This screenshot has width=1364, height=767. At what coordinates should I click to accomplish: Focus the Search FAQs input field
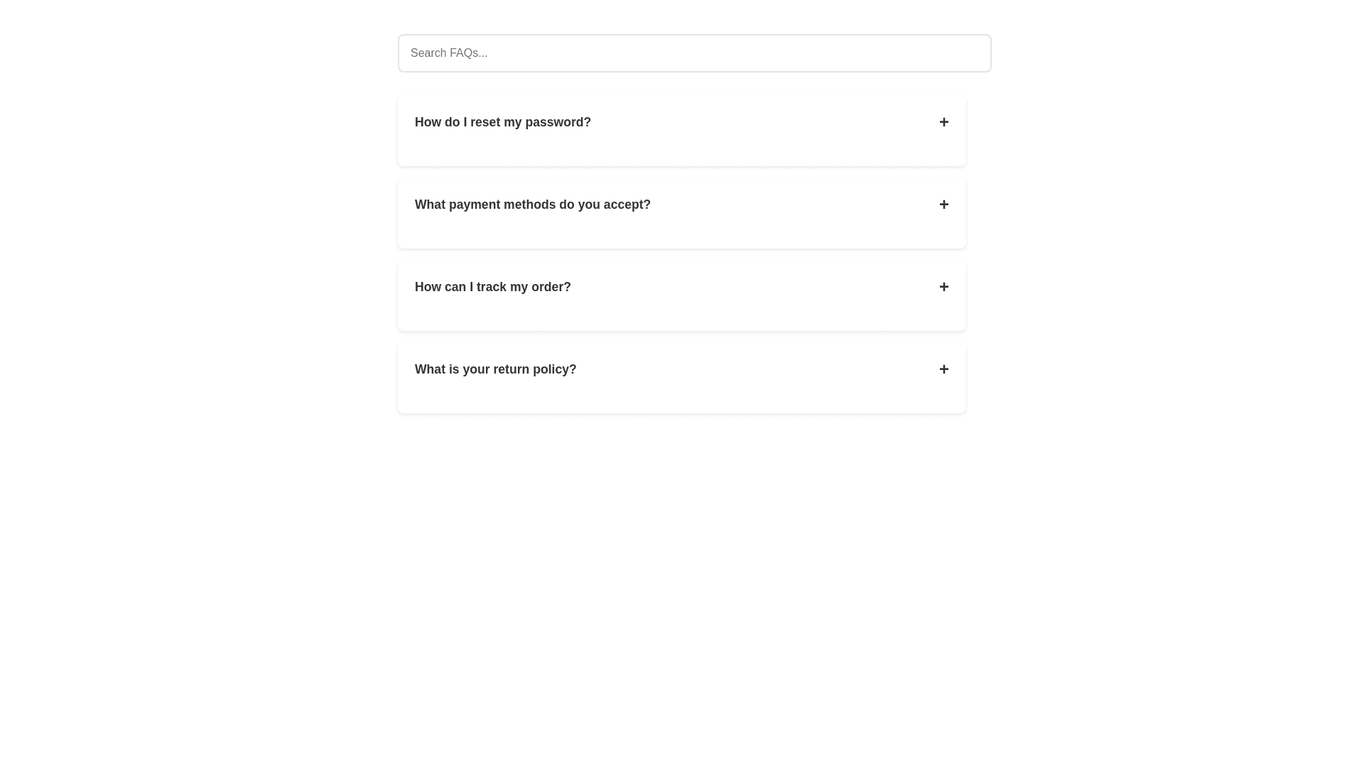tap(694, 53)
